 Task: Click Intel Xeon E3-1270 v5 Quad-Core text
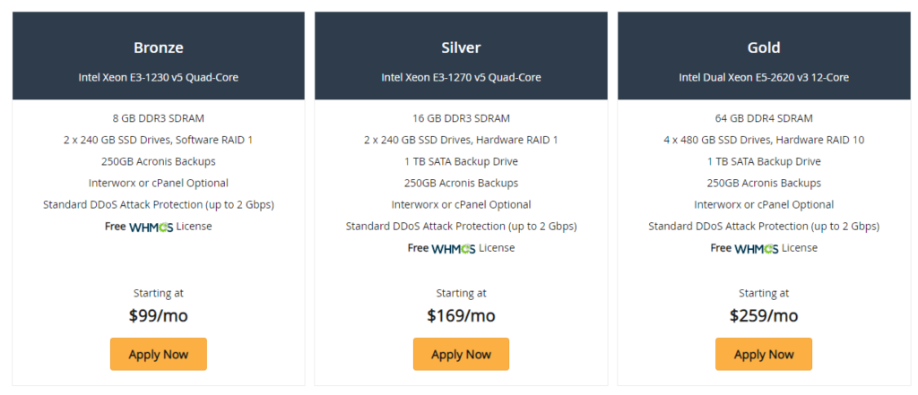click(462, 77)
